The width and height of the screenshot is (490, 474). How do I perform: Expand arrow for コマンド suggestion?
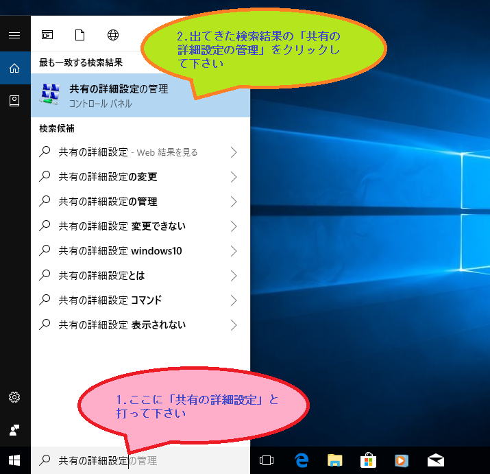pyautogui.click(x=234, y=300)
